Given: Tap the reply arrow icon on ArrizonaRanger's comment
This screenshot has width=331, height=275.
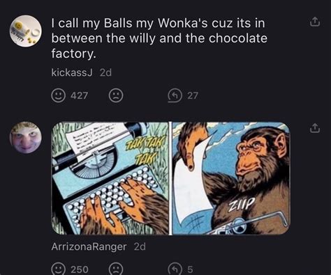Looking at the screenshot, I should click(175, 269).
